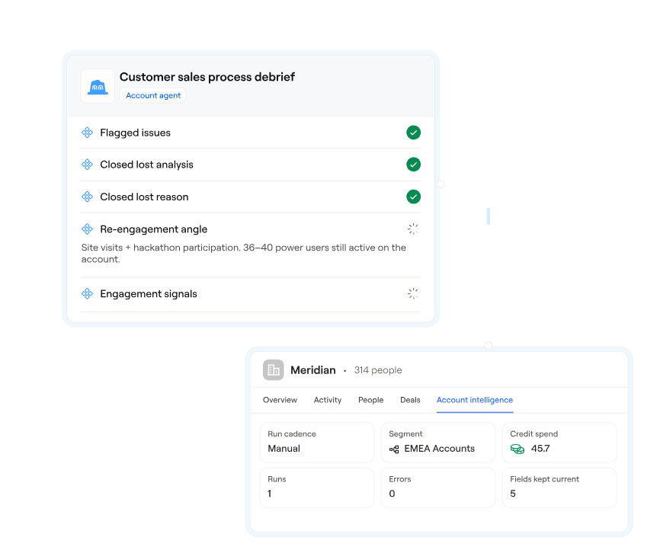Click the green coins credit icon

(x=517, y=449)
